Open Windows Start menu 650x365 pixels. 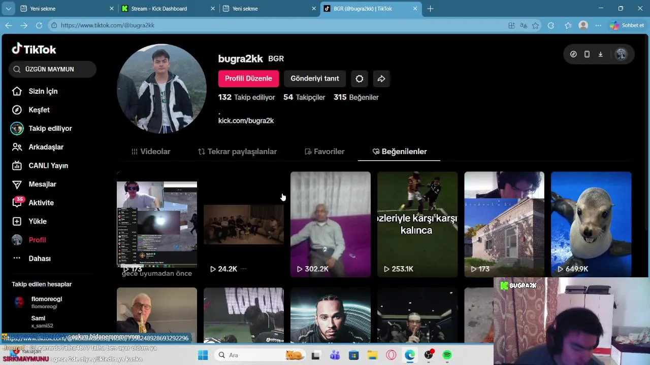(x=203, y=355)
